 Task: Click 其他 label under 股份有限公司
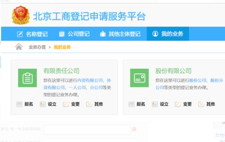tap(211, 104)
